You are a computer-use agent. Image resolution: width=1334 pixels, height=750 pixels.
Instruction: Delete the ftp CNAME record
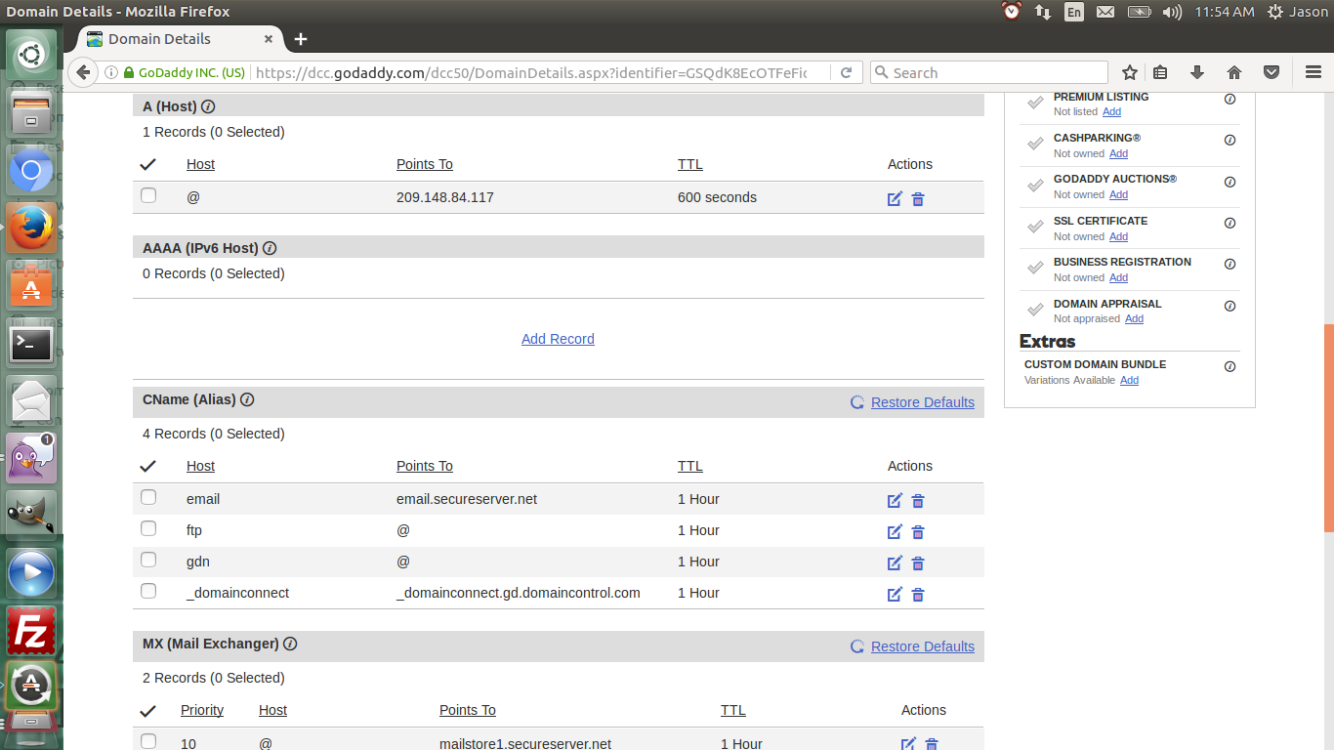[x=918, y=532]
